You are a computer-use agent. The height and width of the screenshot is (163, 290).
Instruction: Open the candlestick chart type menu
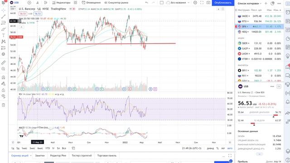tap(46, 3)
